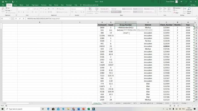This screenshot has width=198, height=111.
Task: Apply italic formatting
Action: click(x=21, y=12)
